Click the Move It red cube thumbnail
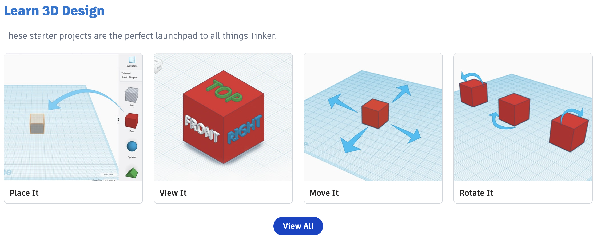The image size is (613, 240). 373,117
